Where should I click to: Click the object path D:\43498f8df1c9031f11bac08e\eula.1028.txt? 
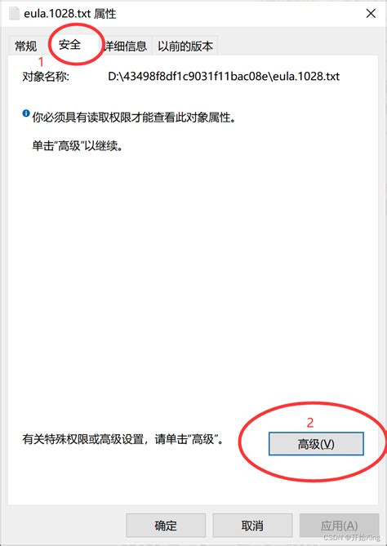click(224, 76)
